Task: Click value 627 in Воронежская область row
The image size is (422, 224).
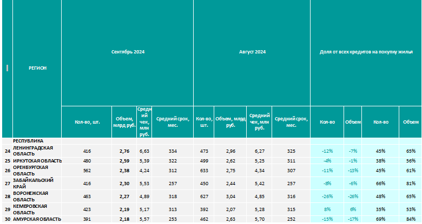Action: [204, 196]
